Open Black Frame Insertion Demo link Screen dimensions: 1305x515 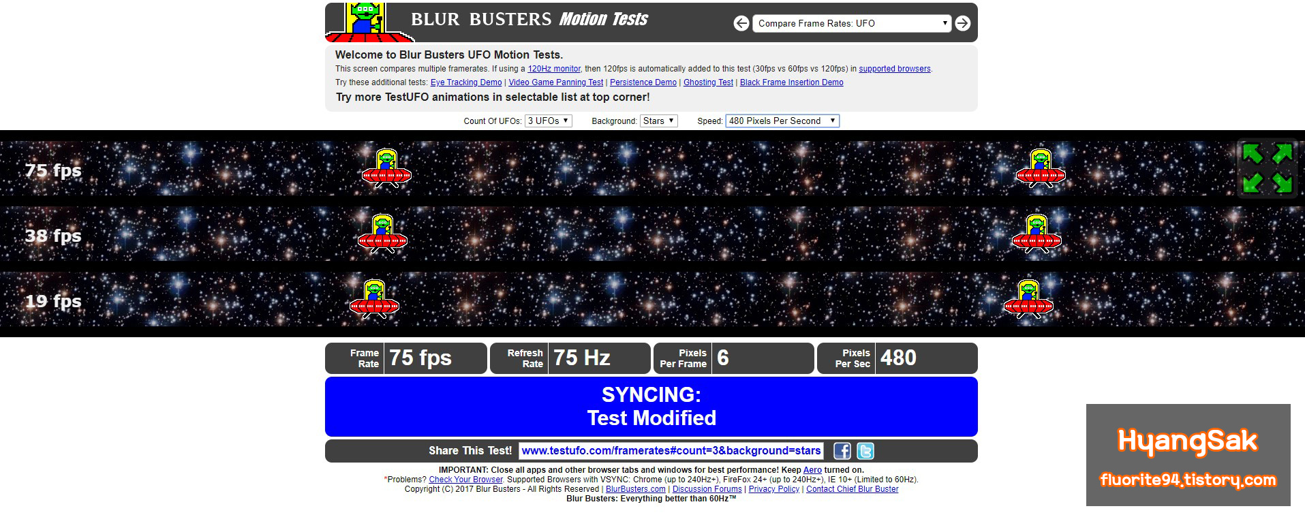(x=791, y=82)
